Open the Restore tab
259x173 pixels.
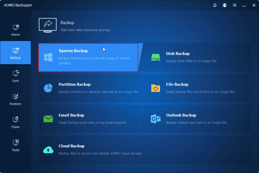click(16, 99)
